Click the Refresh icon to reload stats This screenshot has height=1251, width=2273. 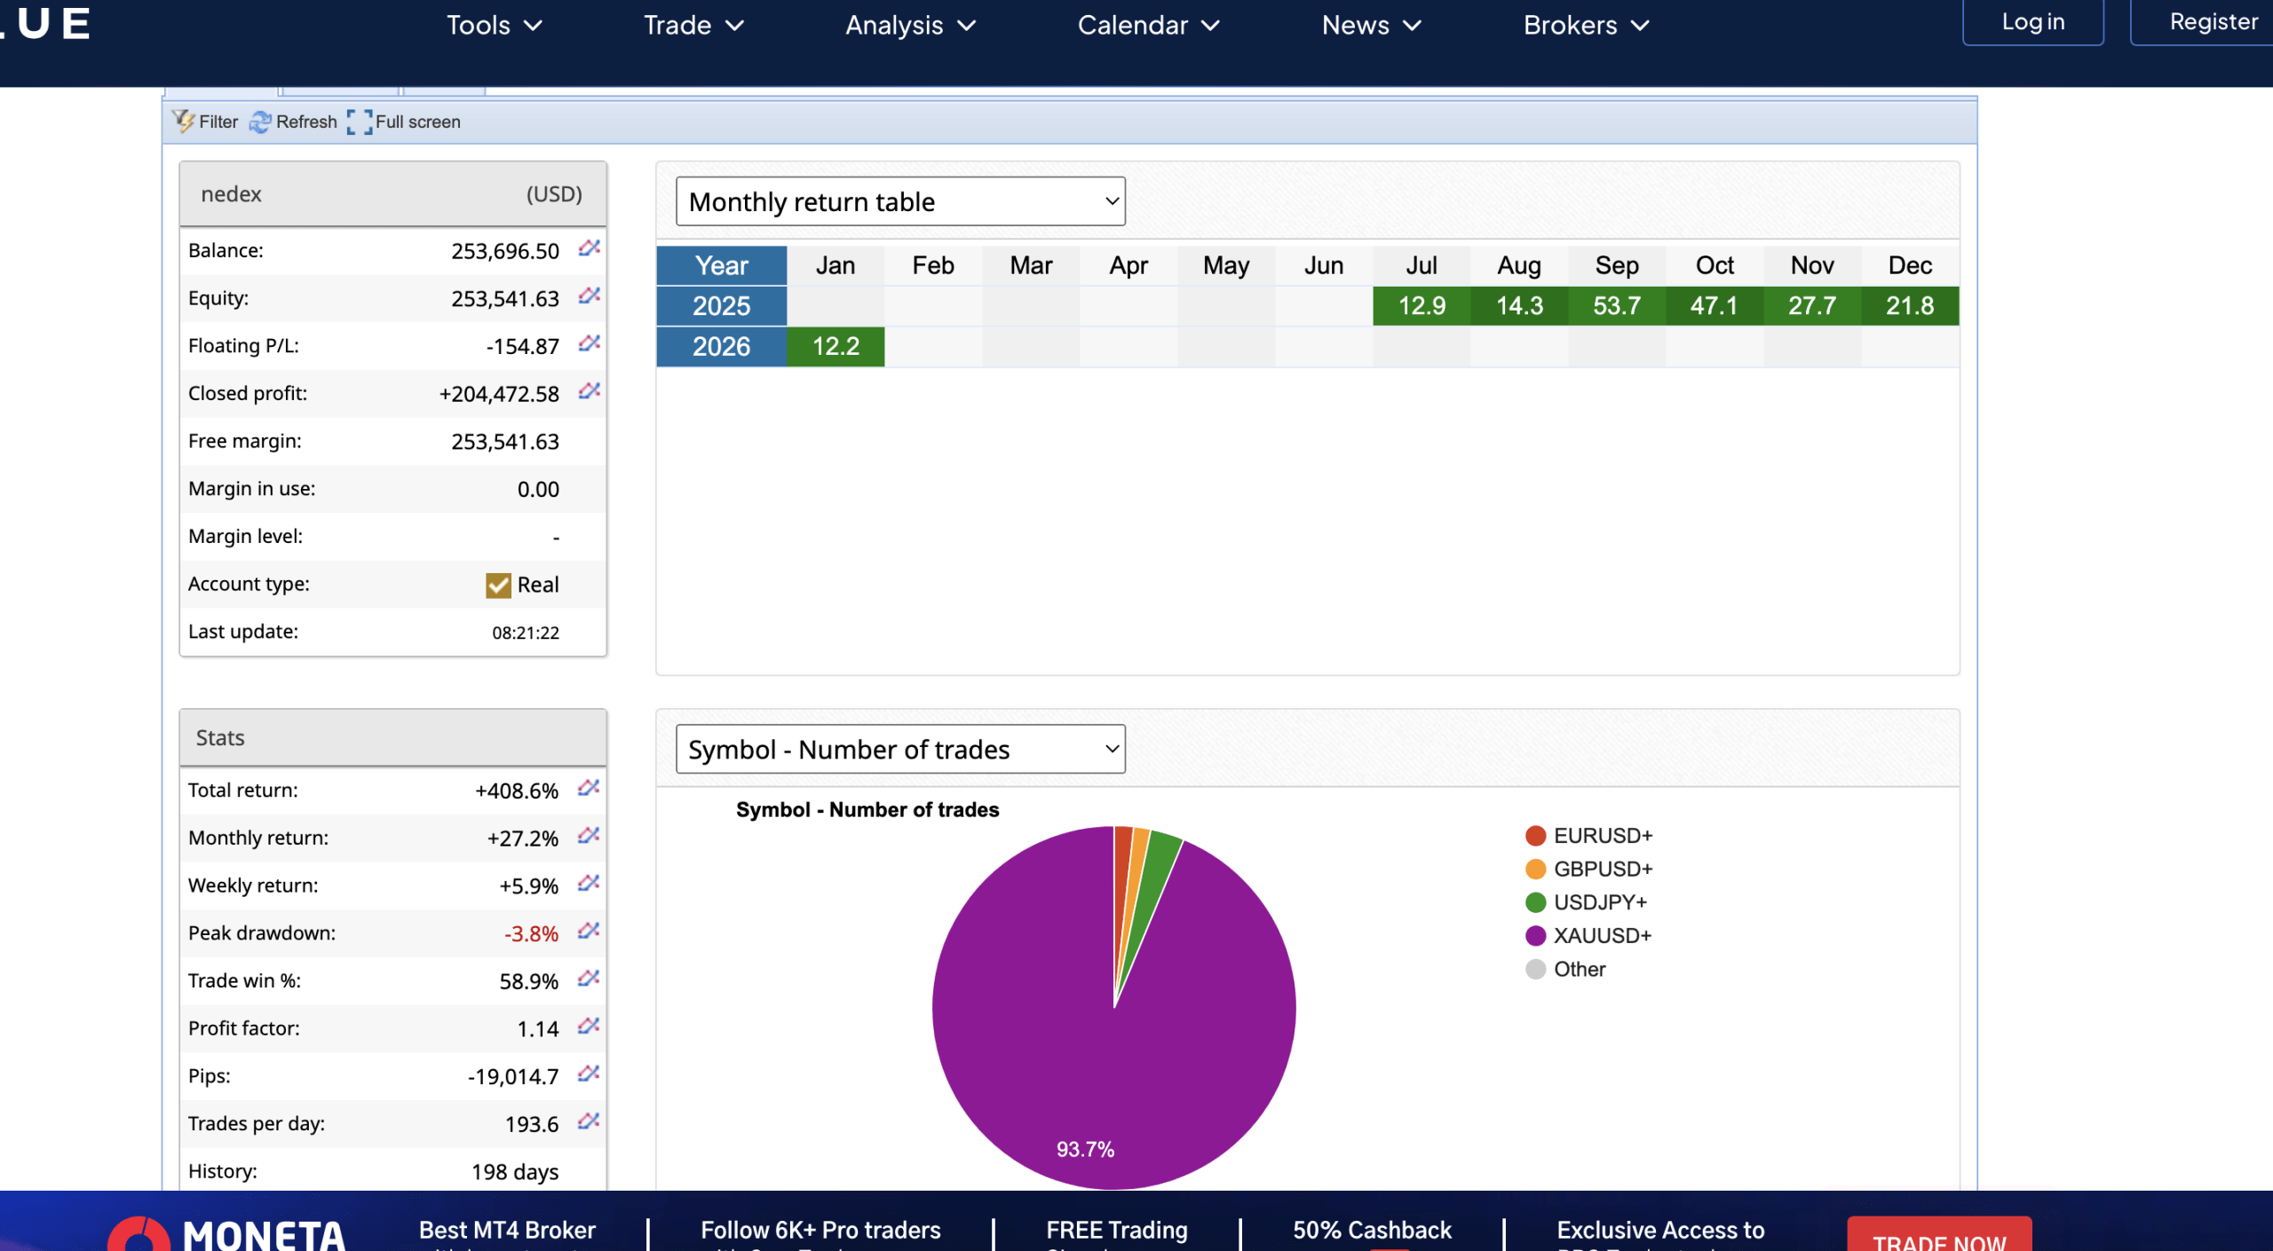pyautogui.click(x=261, y=122)
